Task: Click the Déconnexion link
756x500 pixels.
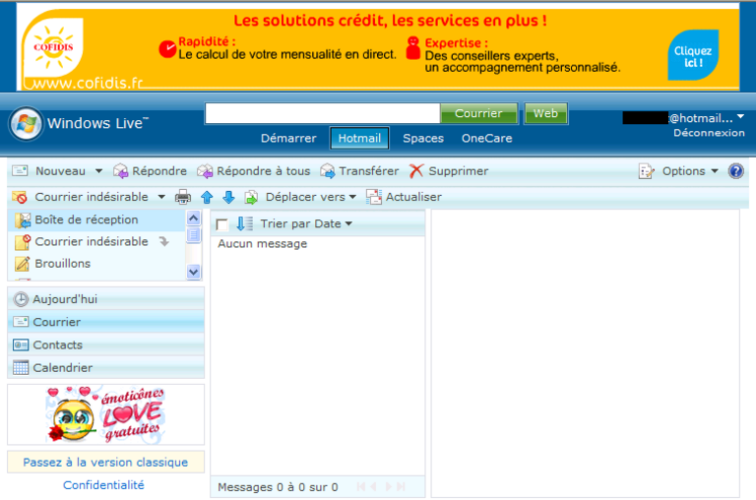Action: [709, 133]
